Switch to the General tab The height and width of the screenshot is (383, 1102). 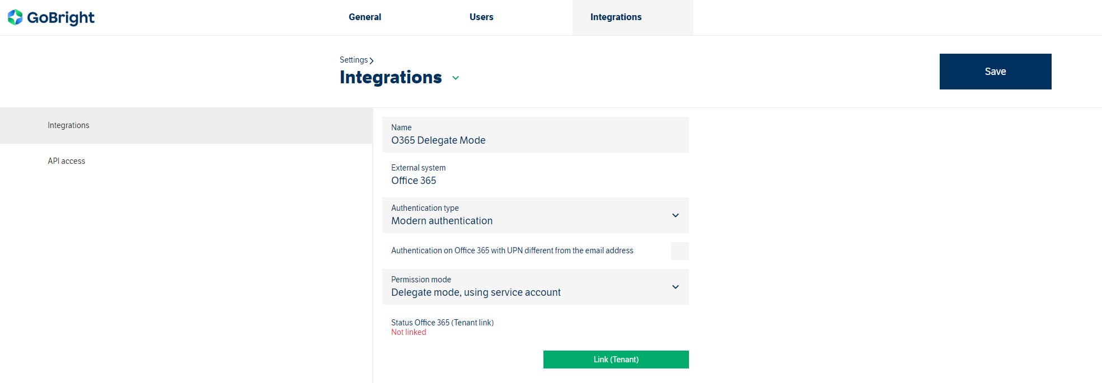364,17
